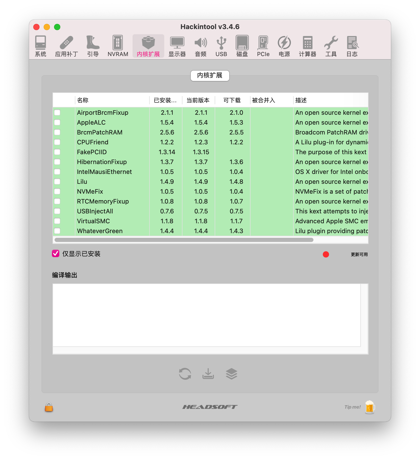Image resolution: width=420 pixels, height=460 pixels.
Task: Click the Tip me beer icon
Action: point(370,407)
